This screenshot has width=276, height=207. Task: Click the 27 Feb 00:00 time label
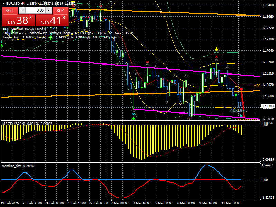pyautogui.click(x=98, y=203)
